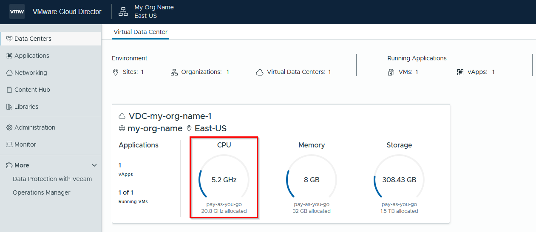Click the "1 of 1" Running VMs value
The height and width of the screenshot is (232, 536).
126,192
